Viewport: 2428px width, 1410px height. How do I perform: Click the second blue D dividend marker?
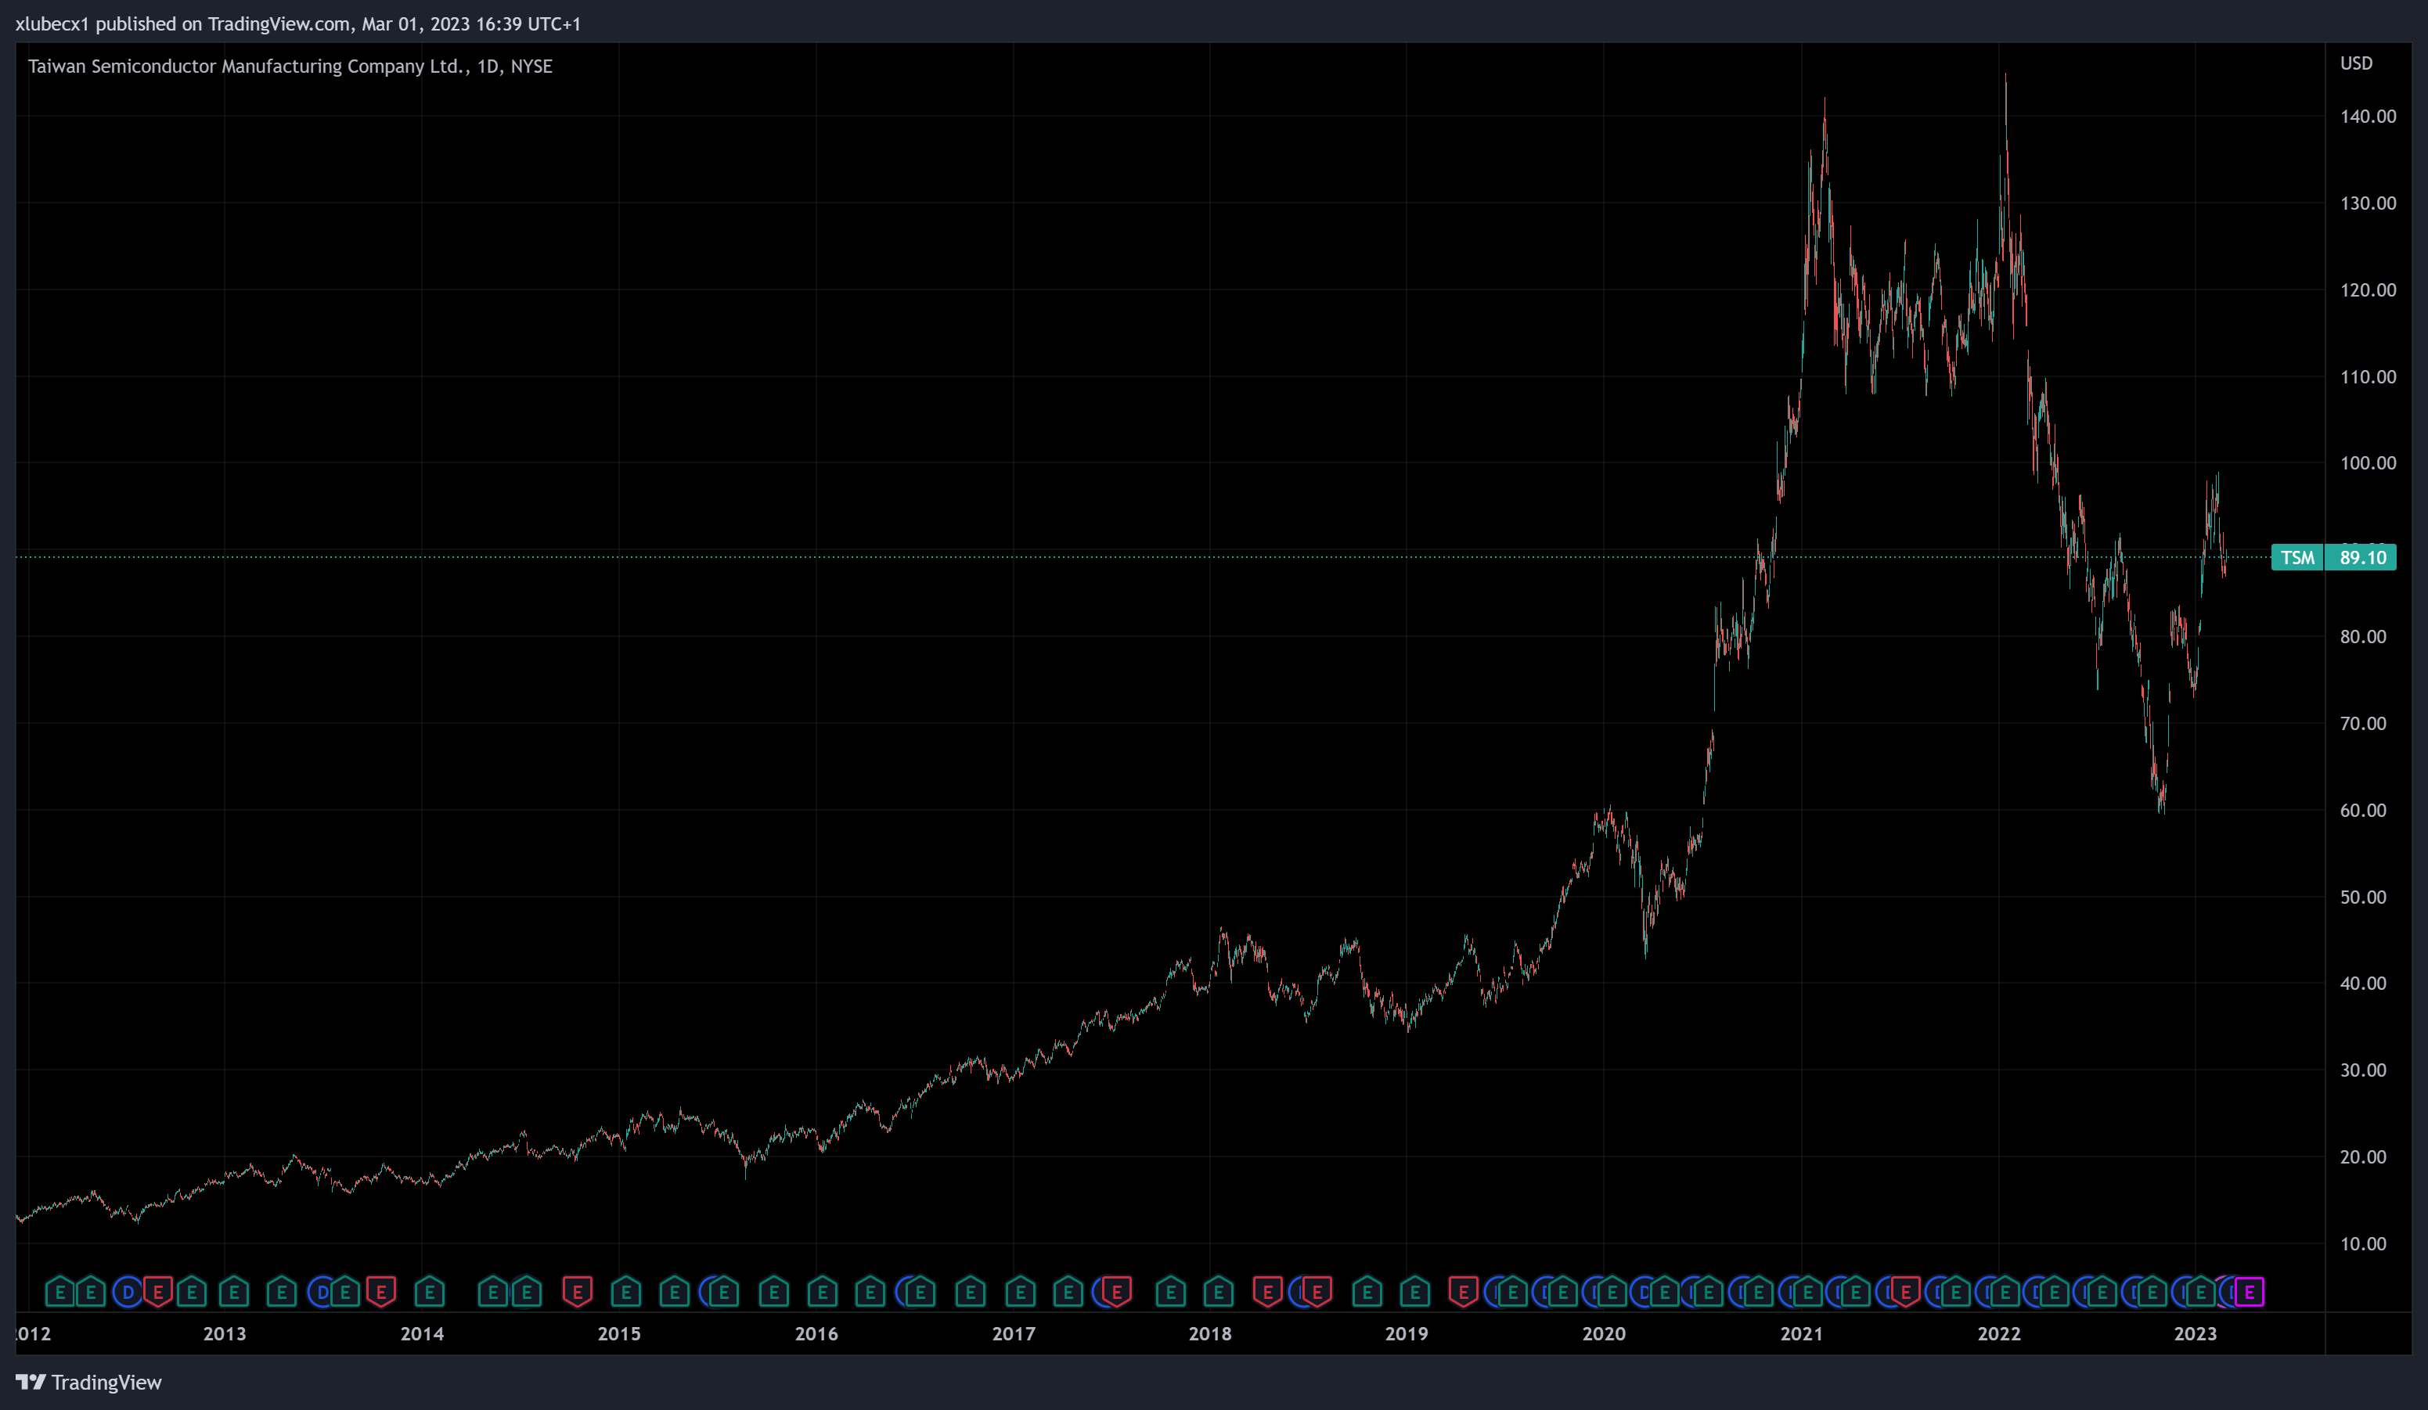(322, 1292)
